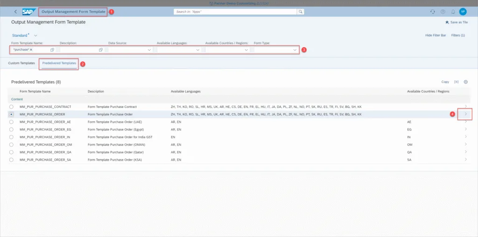This screenshot has width=478, height=237.
Task: Select MM_PUR_PURCHASE_ORDER_EG radio button
Action: [11, 129]
